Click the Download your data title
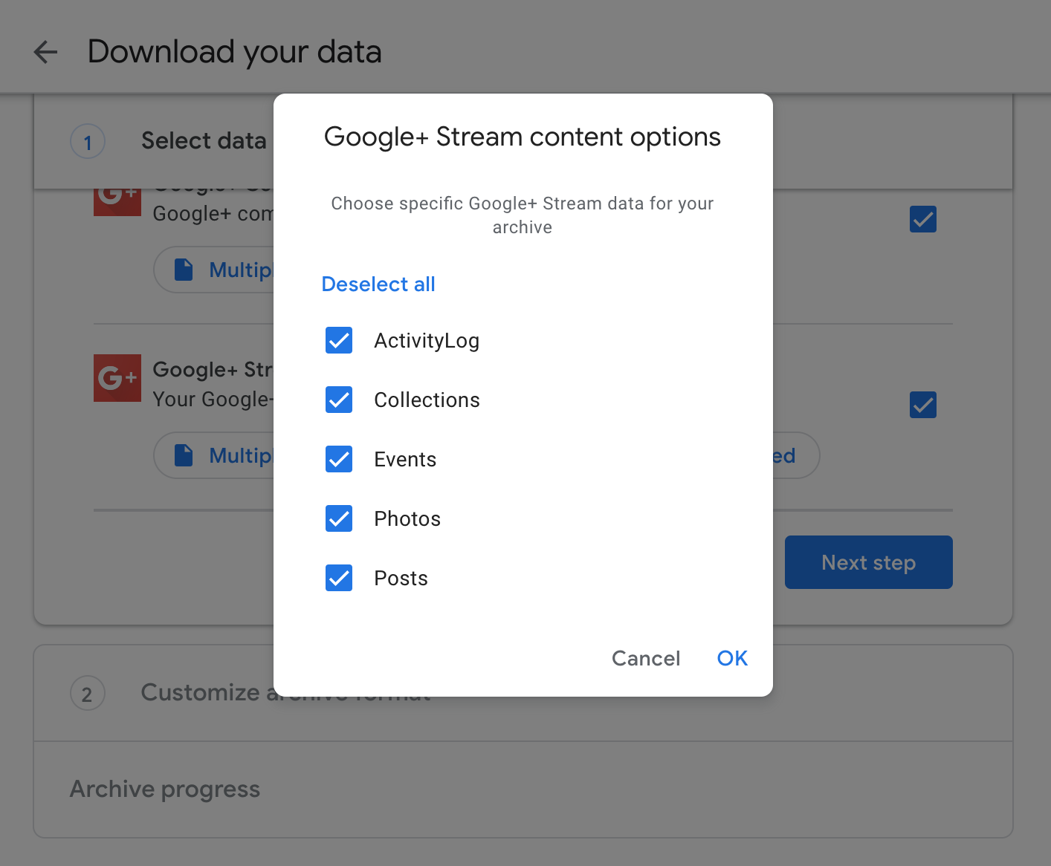 coord(235,52)
